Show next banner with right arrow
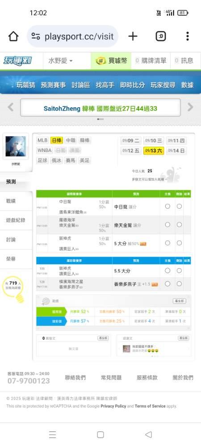This screenshot has height=447, width=201. 190,107
